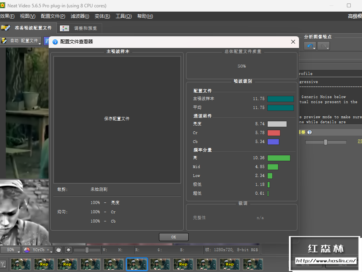362x272 pixels.
Task: Click the 完整性 label in the 微调 group
Action: pos(199,218)
